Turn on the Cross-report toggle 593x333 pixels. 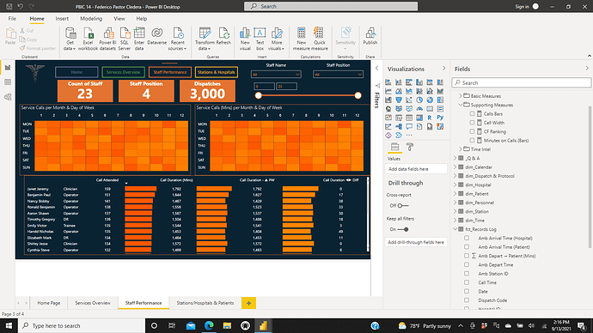pyautogui.click(x=403, y=205)
